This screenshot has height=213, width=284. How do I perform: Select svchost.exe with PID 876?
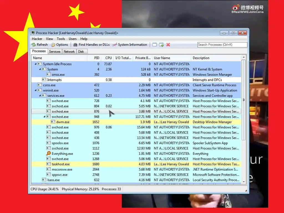pos(136,111)
